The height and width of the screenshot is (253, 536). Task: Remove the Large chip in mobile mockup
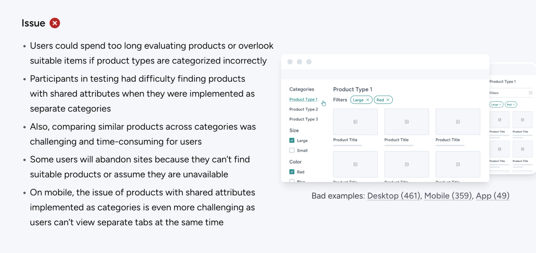[x=500, y=104]
